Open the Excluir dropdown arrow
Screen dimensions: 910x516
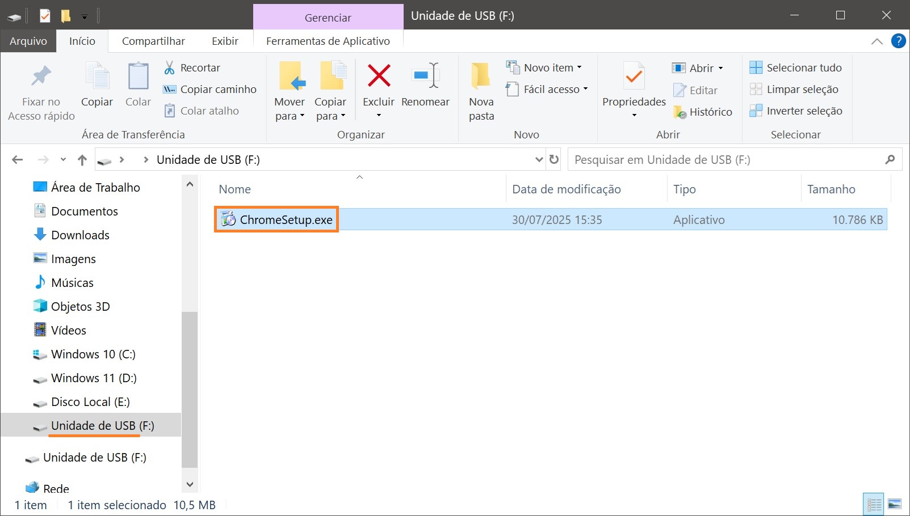(379, 116)
